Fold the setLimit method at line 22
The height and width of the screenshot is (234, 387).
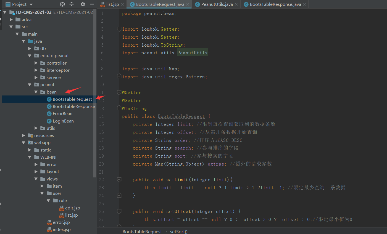coord(119,180)
